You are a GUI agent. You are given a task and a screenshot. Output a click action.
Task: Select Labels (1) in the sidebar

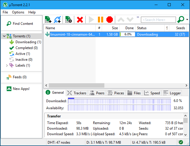[20, 65]
